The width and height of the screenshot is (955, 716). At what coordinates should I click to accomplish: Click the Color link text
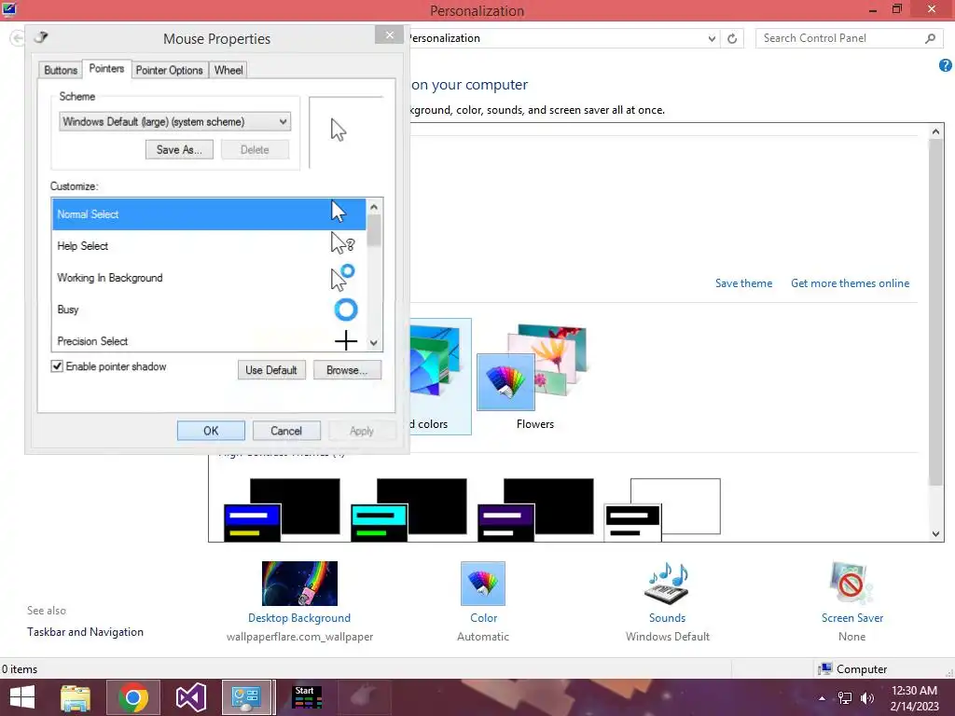(484, 618)
